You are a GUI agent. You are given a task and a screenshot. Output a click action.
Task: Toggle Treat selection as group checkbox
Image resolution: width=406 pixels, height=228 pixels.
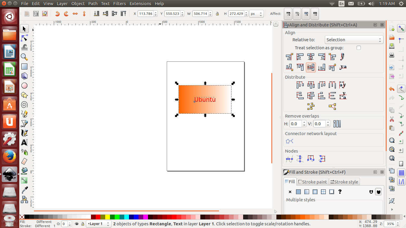pos(359,48)
